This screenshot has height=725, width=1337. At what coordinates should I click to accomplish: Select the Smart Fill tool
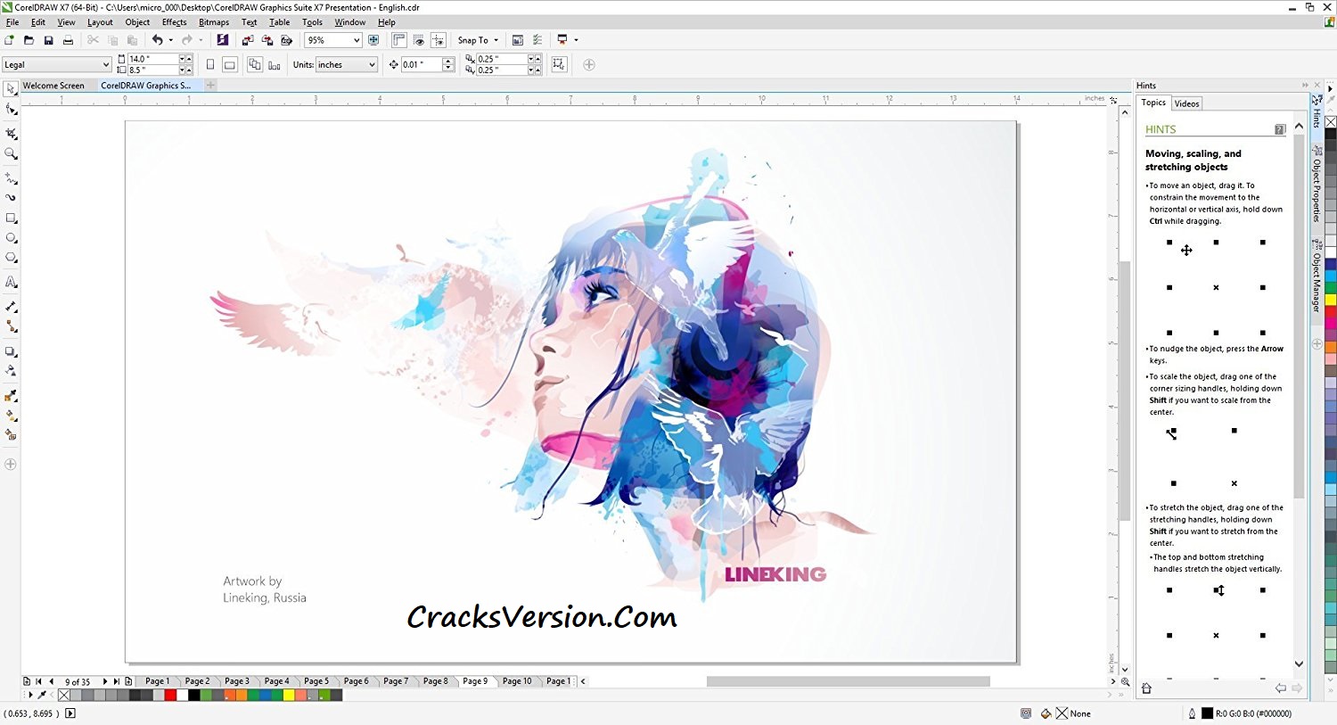11,435
